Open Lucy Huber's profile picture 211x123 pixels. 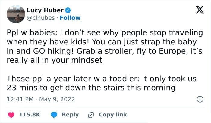[15, 13]
